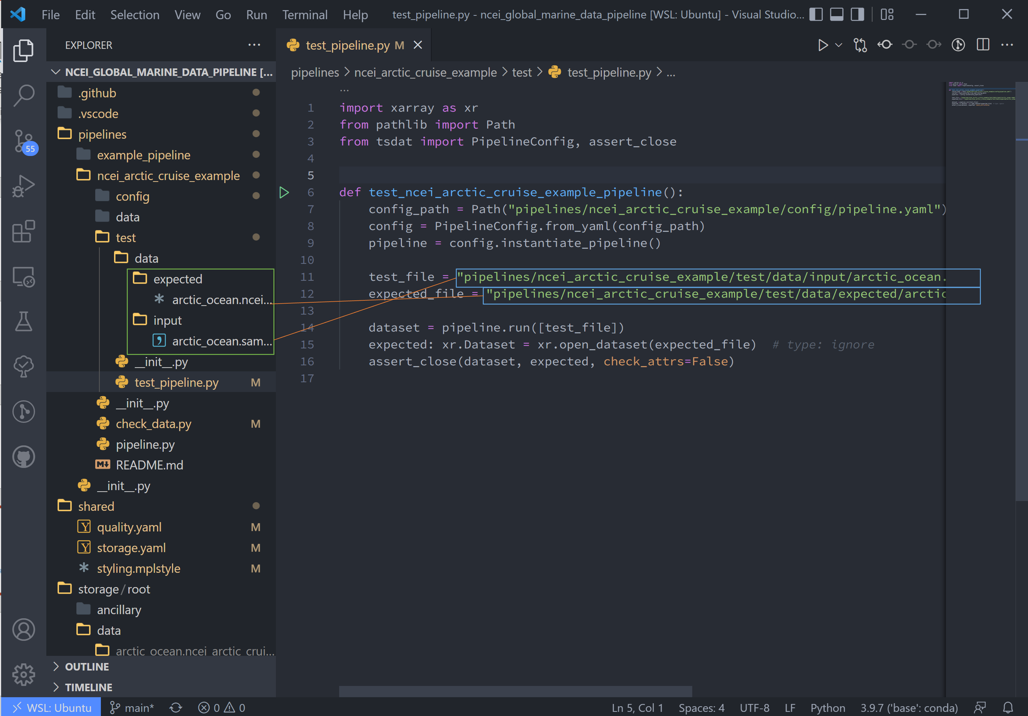Open the Search view in activity bar
This screenshot has width=1028, height=716.
coord(24,95)
